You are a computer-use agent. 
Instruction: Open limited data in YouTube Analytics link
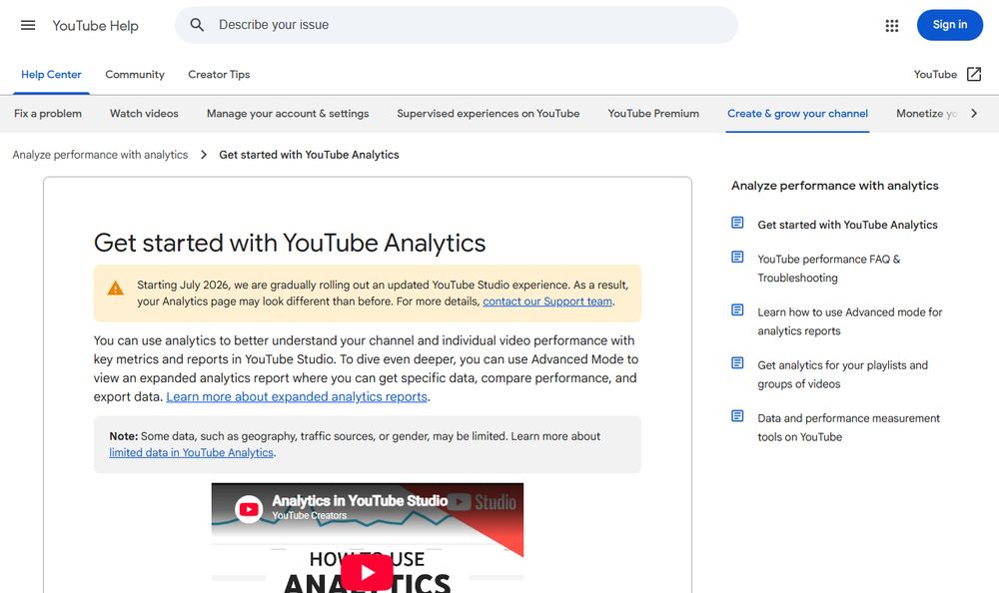pos(191,452)
